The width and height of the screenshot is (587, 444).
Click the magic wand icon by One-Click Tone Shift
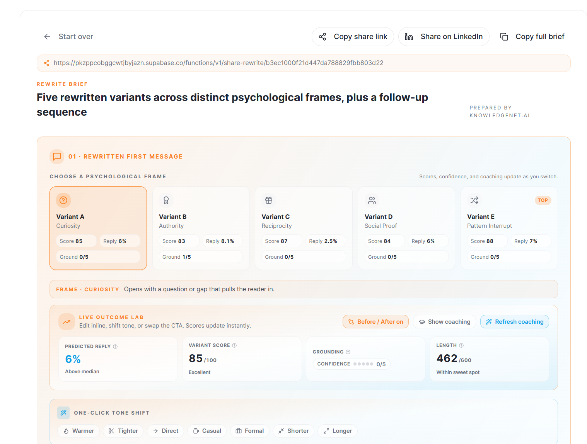[63, 413]
